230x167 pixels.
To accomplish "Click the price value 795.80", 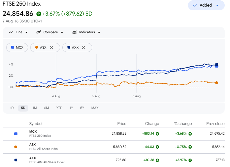I will pos(121,160).
